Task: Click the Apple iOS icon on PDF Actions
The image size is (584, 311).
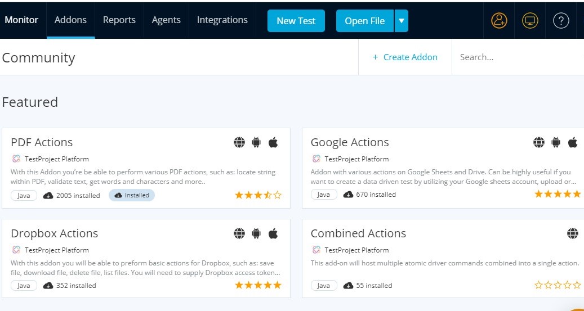Action: 273,142
